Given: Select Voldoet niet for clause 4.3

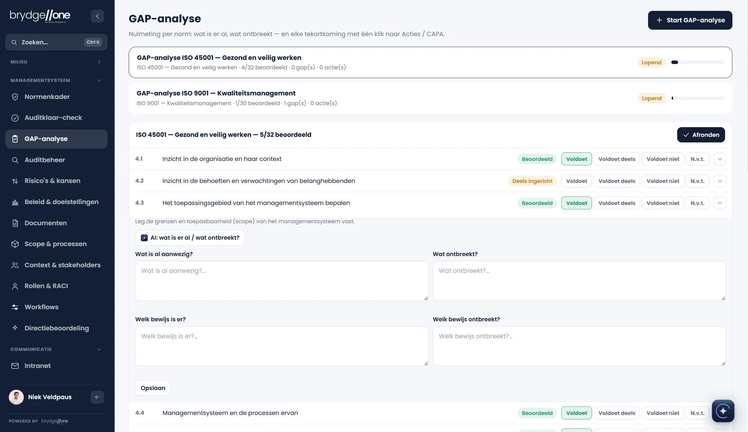Looking at the screenshot, I should (663, 203).
